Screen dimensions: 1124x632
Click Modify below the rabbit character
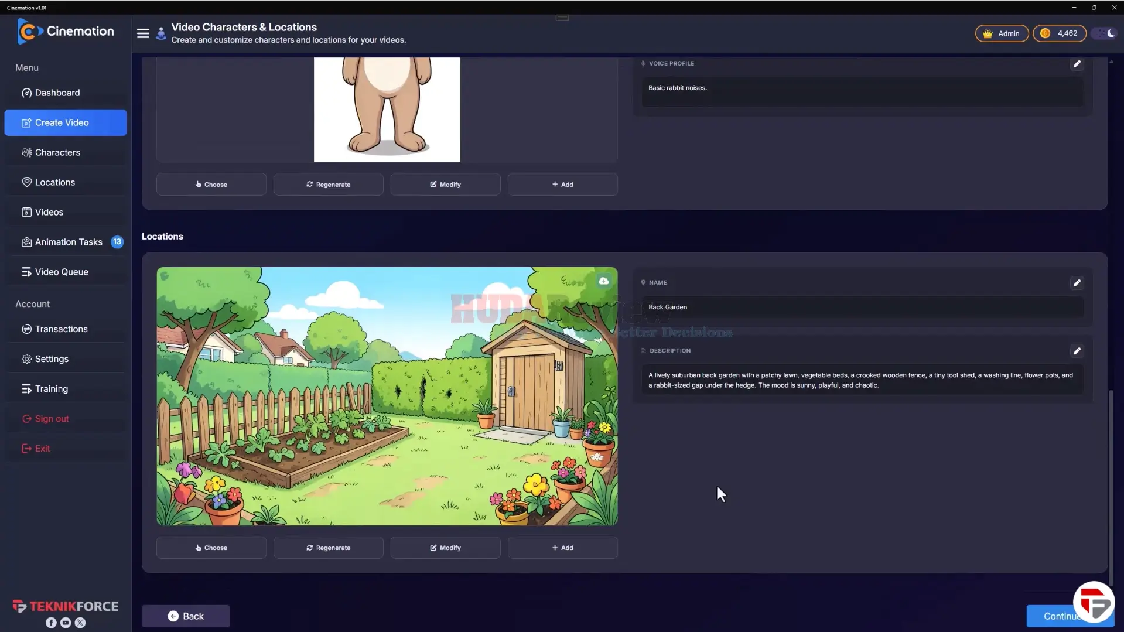pyautogui.click(x=445, y=184)
